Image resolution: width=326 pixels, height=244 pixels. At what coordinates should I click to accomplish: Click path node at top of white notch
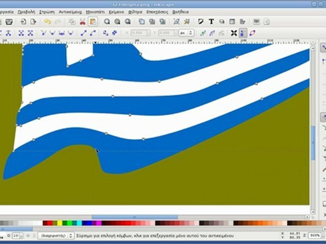tap(67, 46)
